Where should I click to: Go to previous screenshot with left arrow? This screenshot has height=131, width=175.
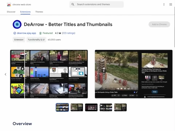[x=5, y=74]
